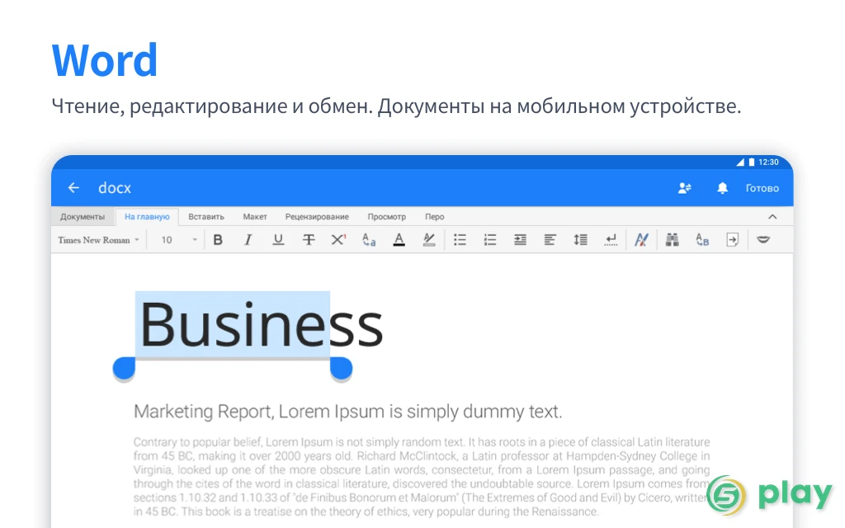This screenshot has height=528, width=845.
Task: Collapse the ribbon with the chevron
Action: (x=772, y=217)
